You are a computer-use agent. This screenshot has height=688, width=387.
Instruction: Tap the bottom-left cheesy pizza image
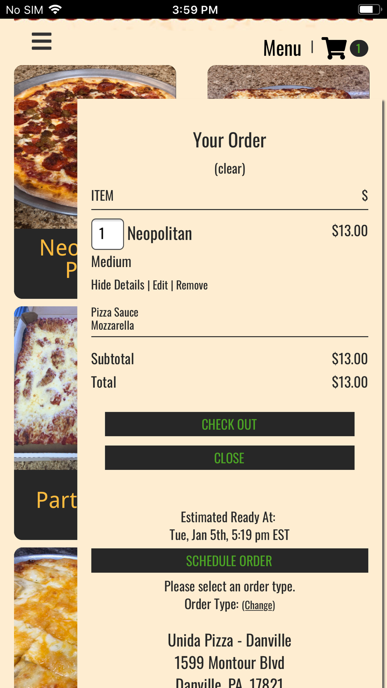[46, 617]
